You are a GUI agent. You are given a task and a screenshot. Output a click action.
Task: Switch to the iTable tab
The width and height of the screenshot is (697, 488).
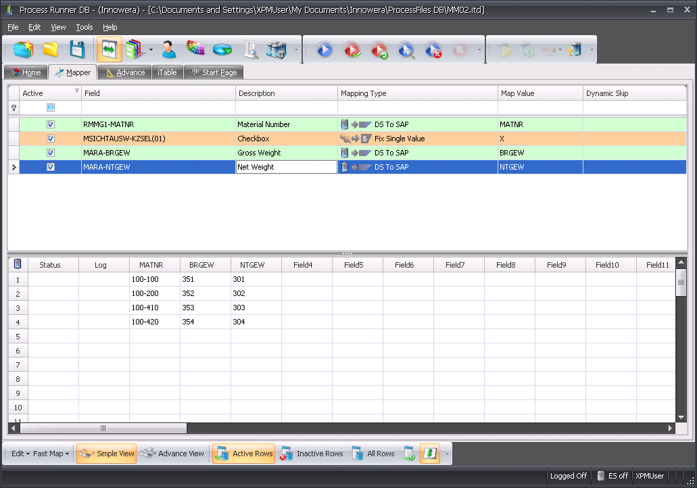(x=167, y=72)
